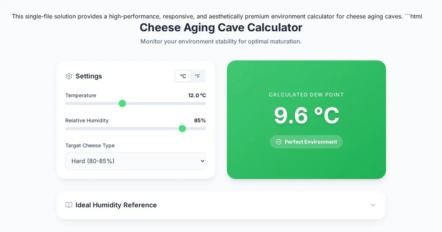Click the Perfect Environment status badge

[306, 142]
